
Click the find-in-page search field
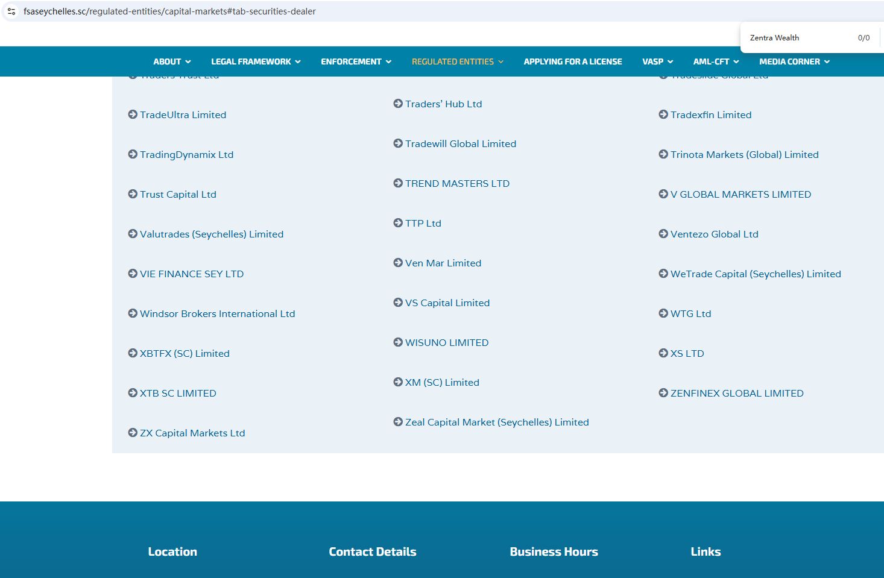click(x=796, y=38)
